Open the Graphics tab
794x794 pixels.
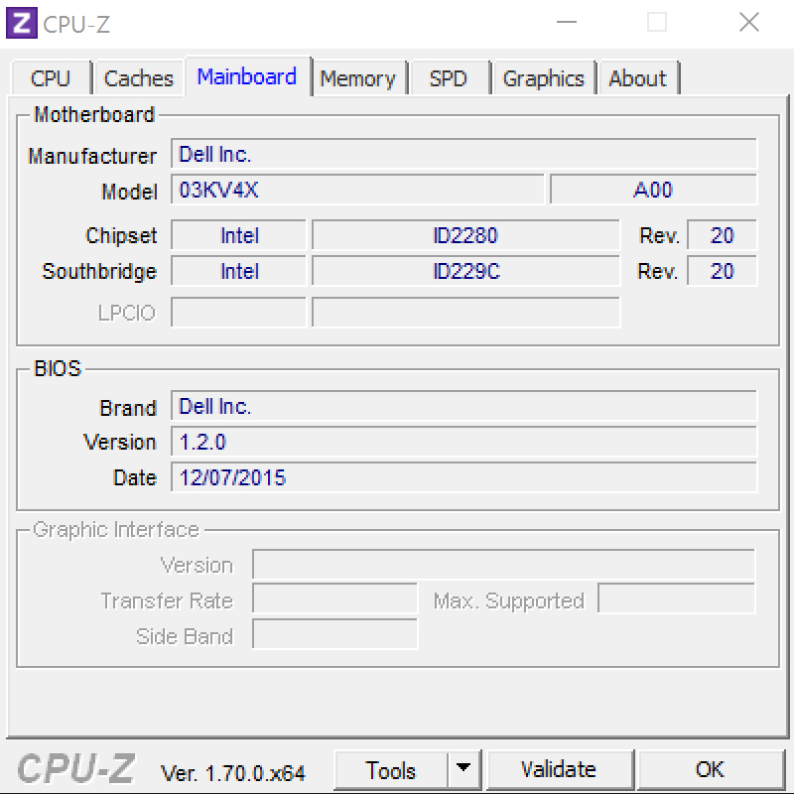[543, 78]
